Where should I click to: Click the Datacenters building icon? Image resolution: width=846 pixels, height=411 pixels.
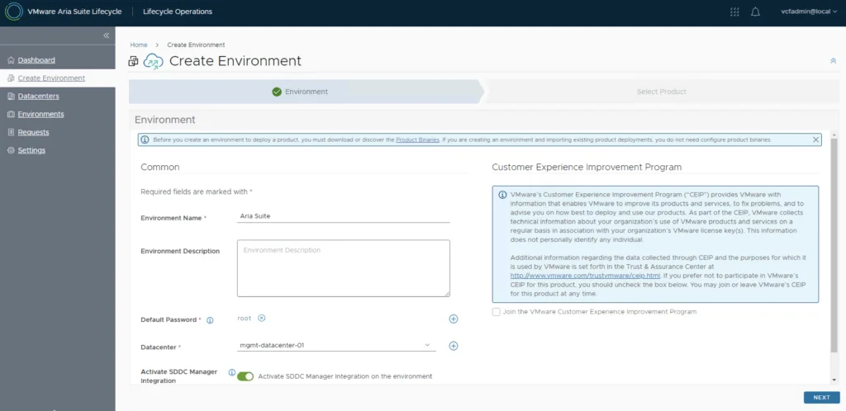click(x=11, y=96)
